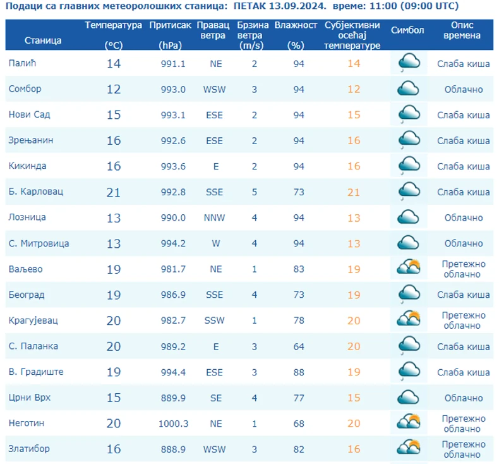The image size is (499, 464).
Task: Click the light rain cloud icon for Палић
Action: click(409, 63)
